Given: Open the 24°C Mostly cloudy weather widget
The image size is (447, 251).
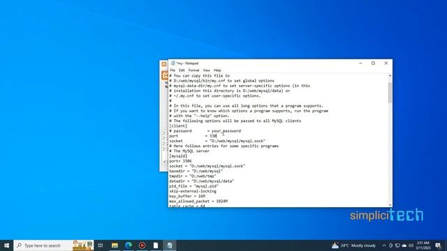Looking at the screenshot, I should tap(354, 245).
